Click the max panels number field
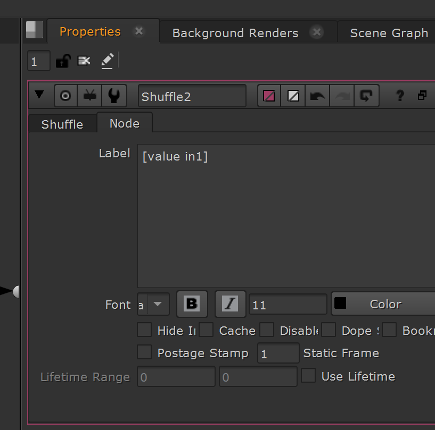The height and width of the screenshot is (430, 435). coord(39,61)
